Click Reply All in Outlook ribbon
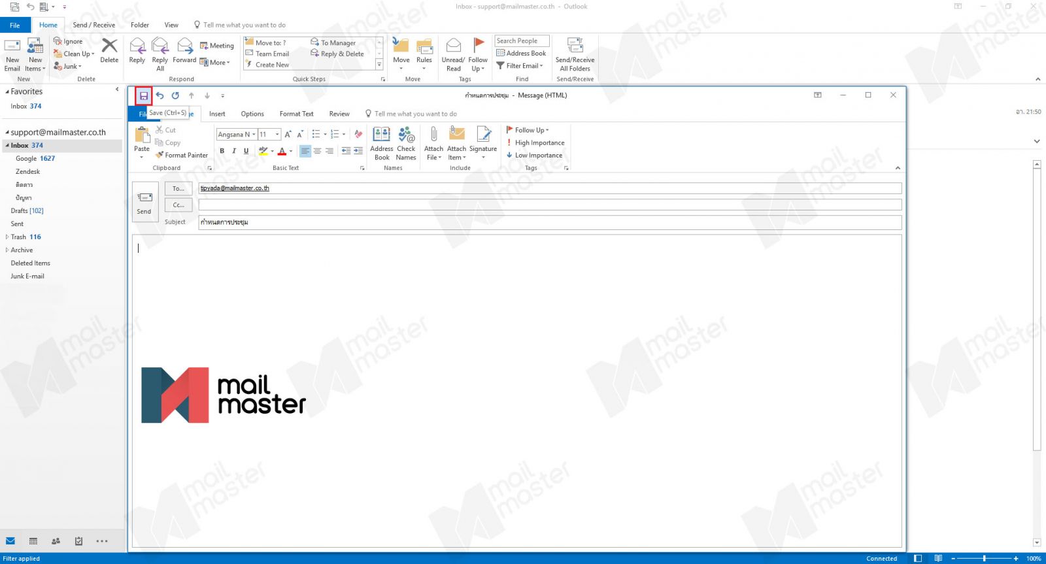Screen dimensions: 1046x564 [160, 55]
